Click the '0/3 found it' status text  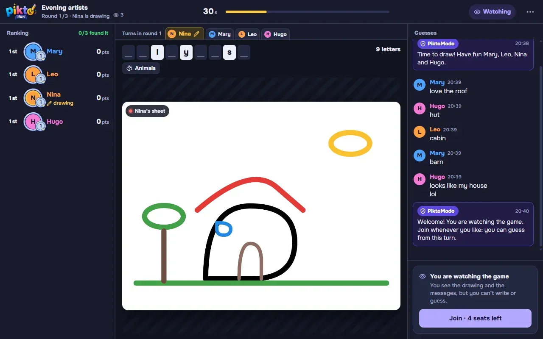click(x=93, y=33)
